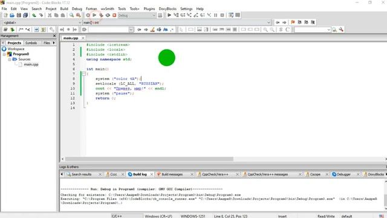Switch to the Symbols tab
This screenshot has height=218, width=387.
(x=31, y=43)
